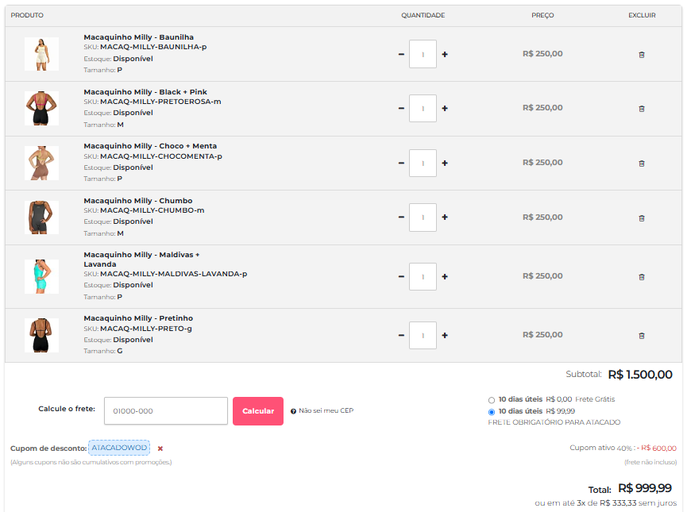Remove the ATACADOWOD coupon with red X

[x=160, y=448]
